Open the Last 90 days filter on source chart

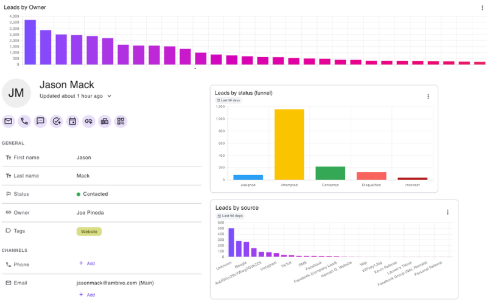tap(230, 216)
